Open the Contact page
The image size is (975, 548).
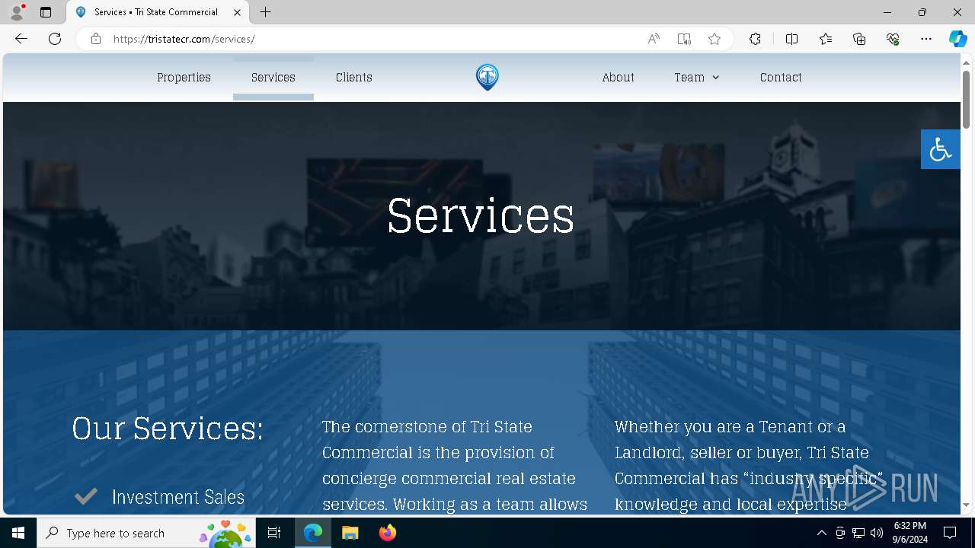(781, 77)
